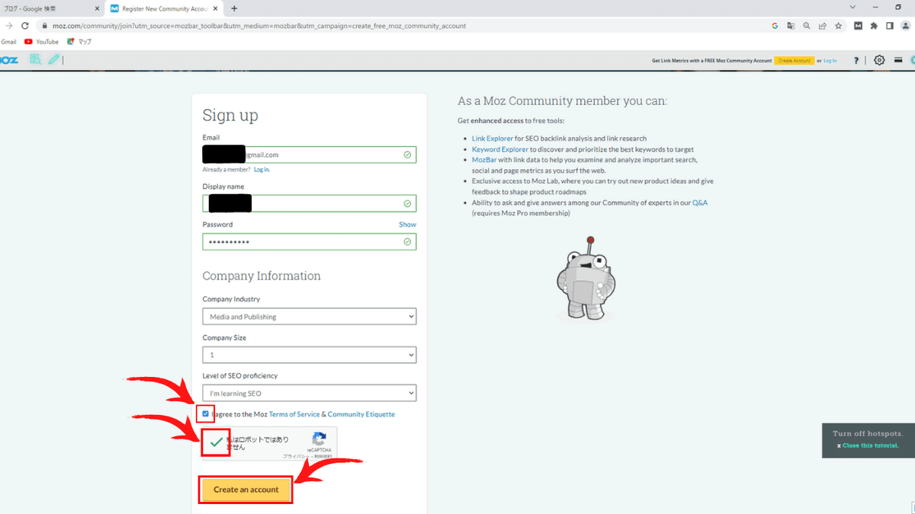
Task: Click the forward navigation arrow
Action: tap(8, 25)
